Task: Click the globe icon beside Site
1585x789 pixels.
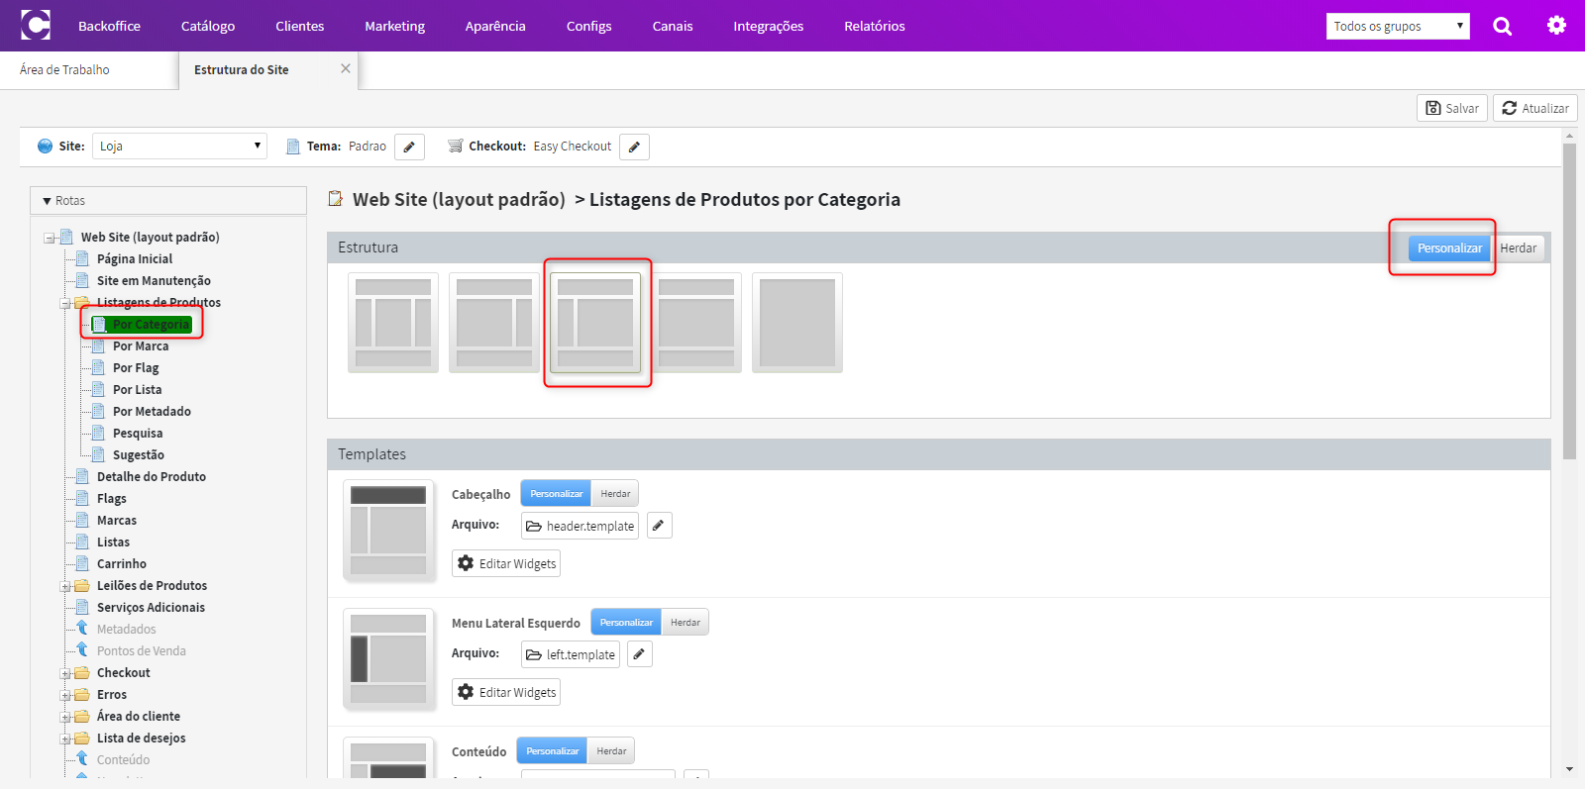Action: click(45, 146)
